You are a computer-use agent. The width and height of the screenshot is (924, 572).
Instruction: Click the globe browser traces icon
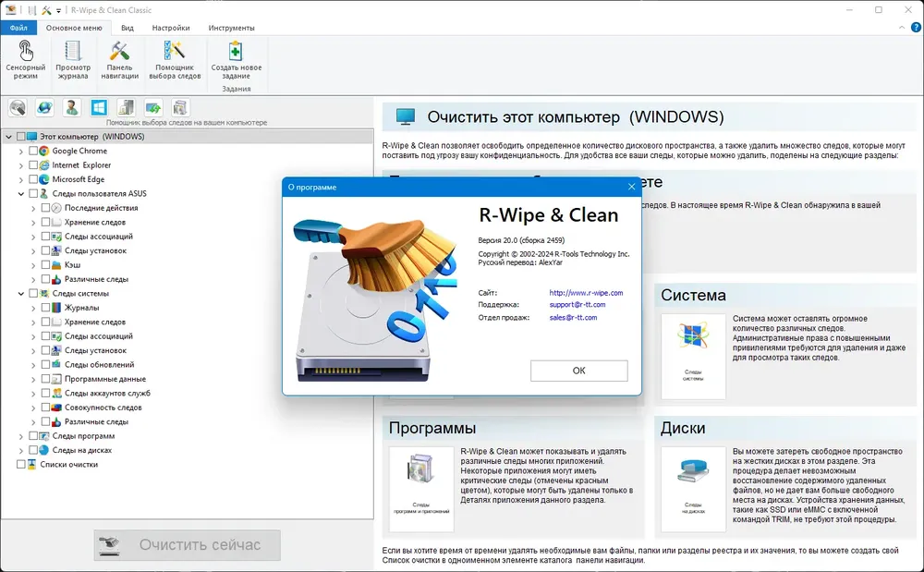44,108
